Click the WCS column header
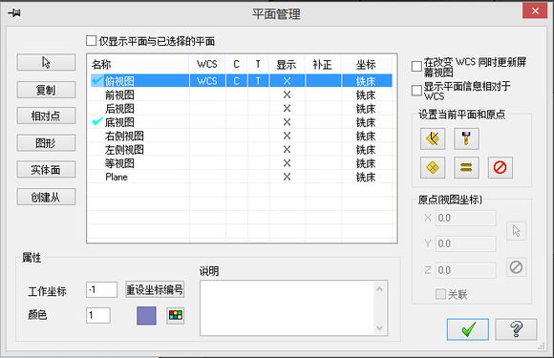 (x=207, y=64)
